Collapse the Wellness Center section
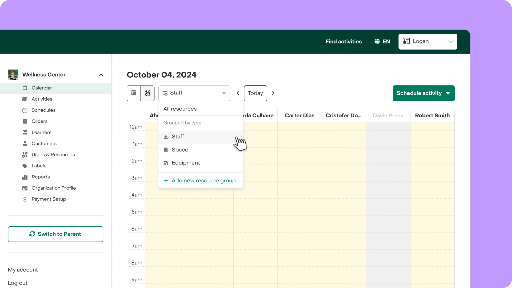 [101, 75]
